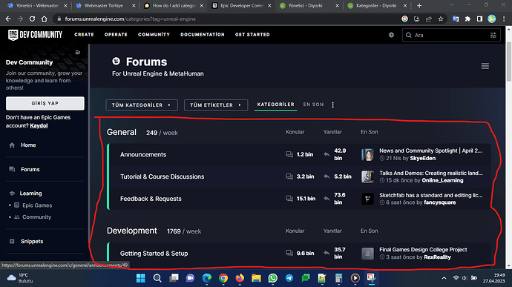Open browser home page
Viewport: 512px width, 287px height.
click(x=44, y=19)
